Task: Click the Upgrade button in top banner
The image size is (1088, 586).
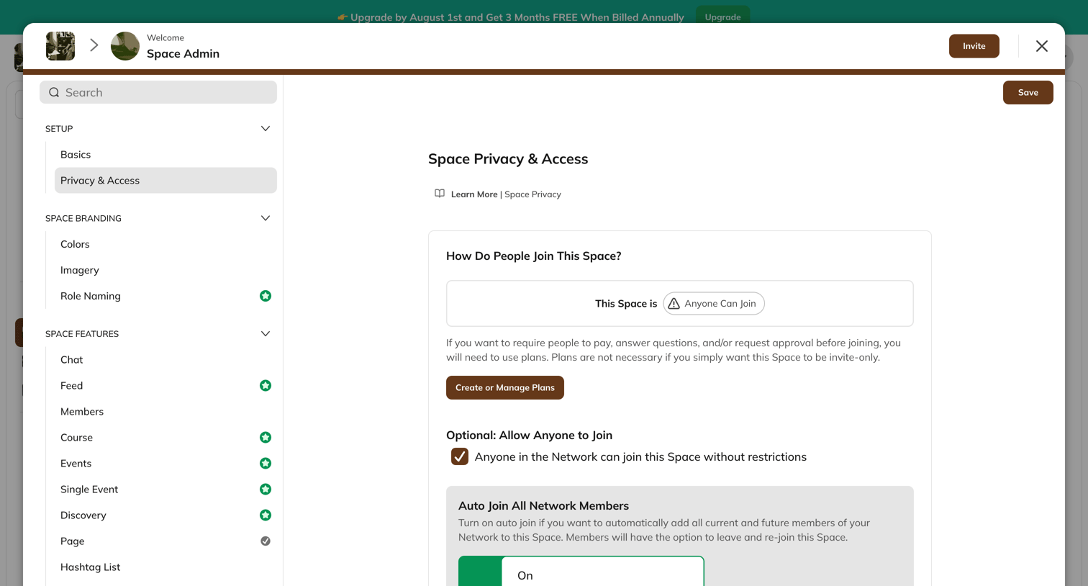Action: (x=722, y=17)
